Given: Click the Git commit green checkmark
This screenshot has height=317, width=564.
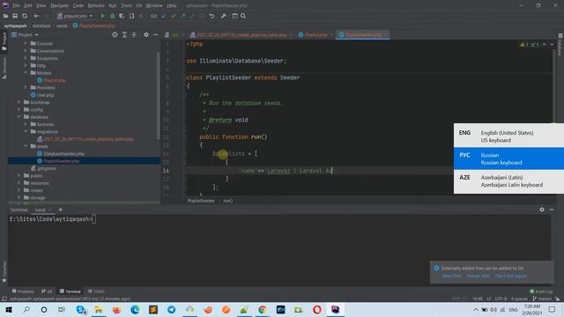Looking at the screenshot, I should pyautogui.click(x=174, y=16).
